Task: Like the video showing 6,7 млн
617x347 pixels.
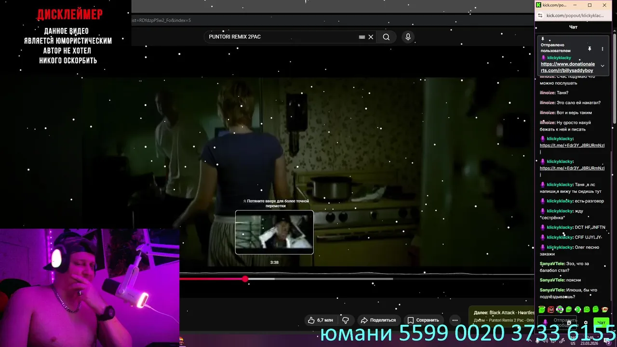Action: pos(320,320)
